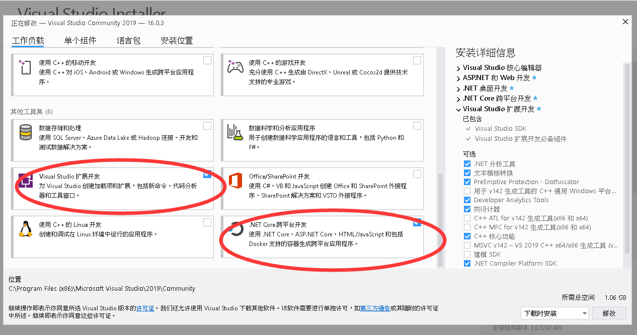
Task: Click the 修改 button
Action: coord(609,313)
